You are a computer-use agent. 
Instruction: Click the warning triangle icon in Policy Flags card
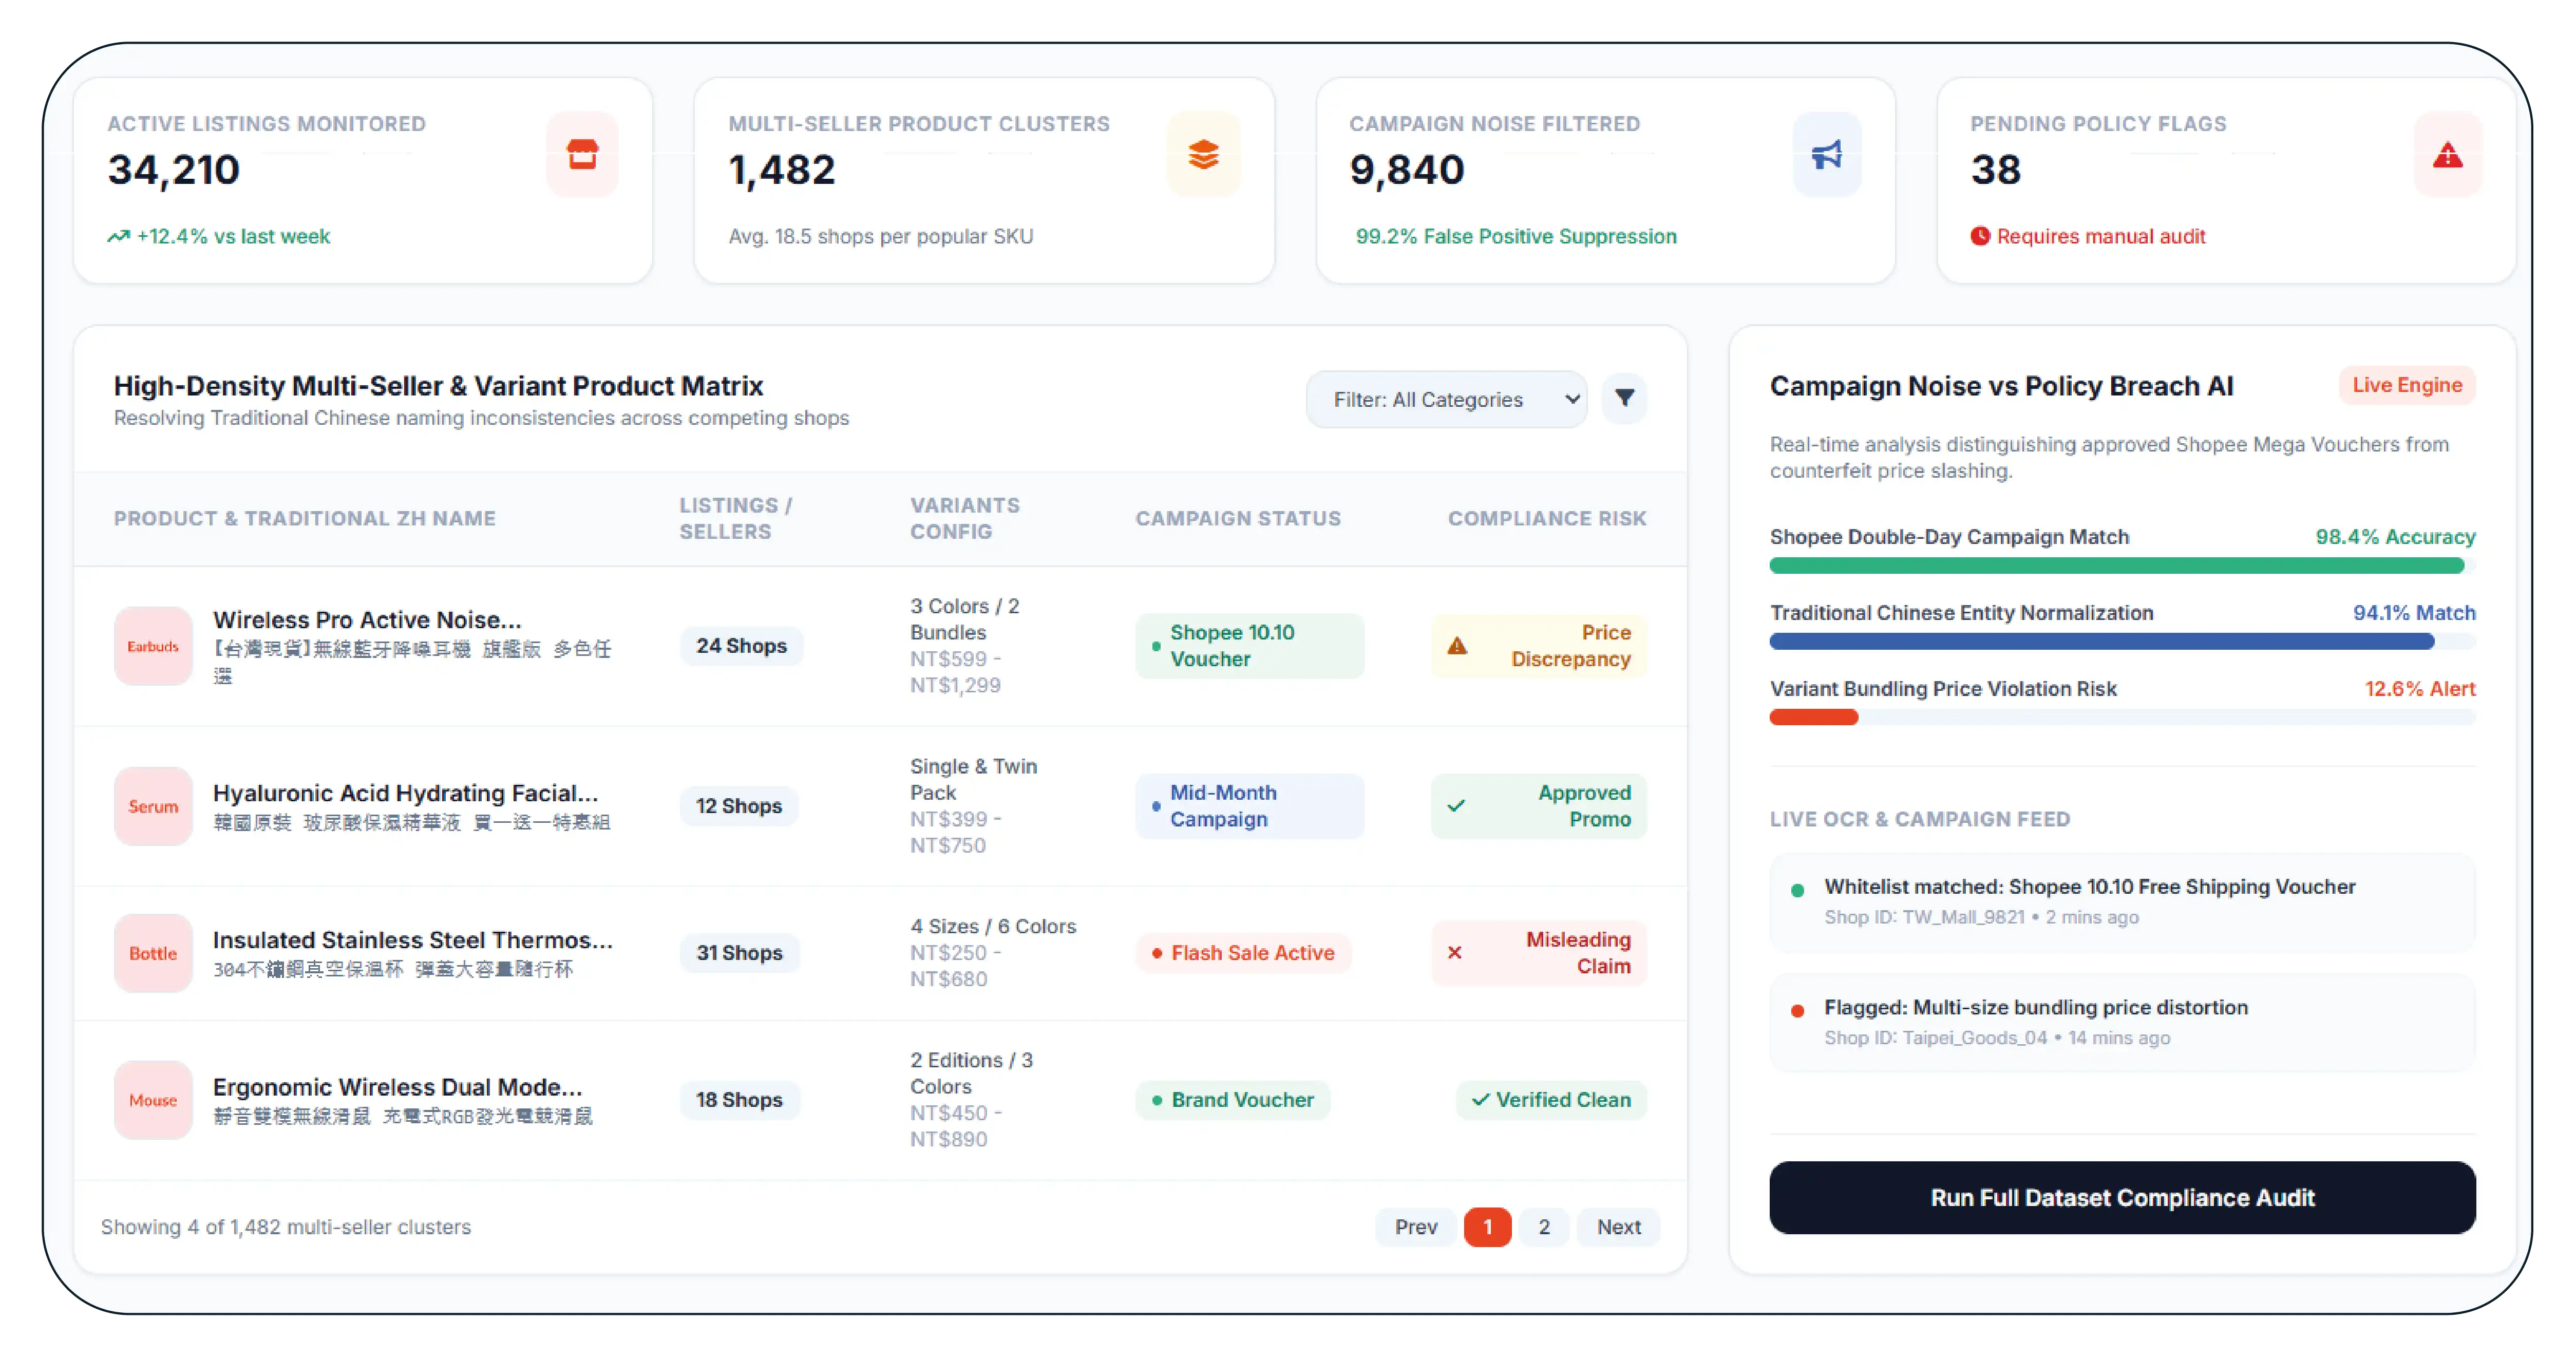click(2447, 155)
